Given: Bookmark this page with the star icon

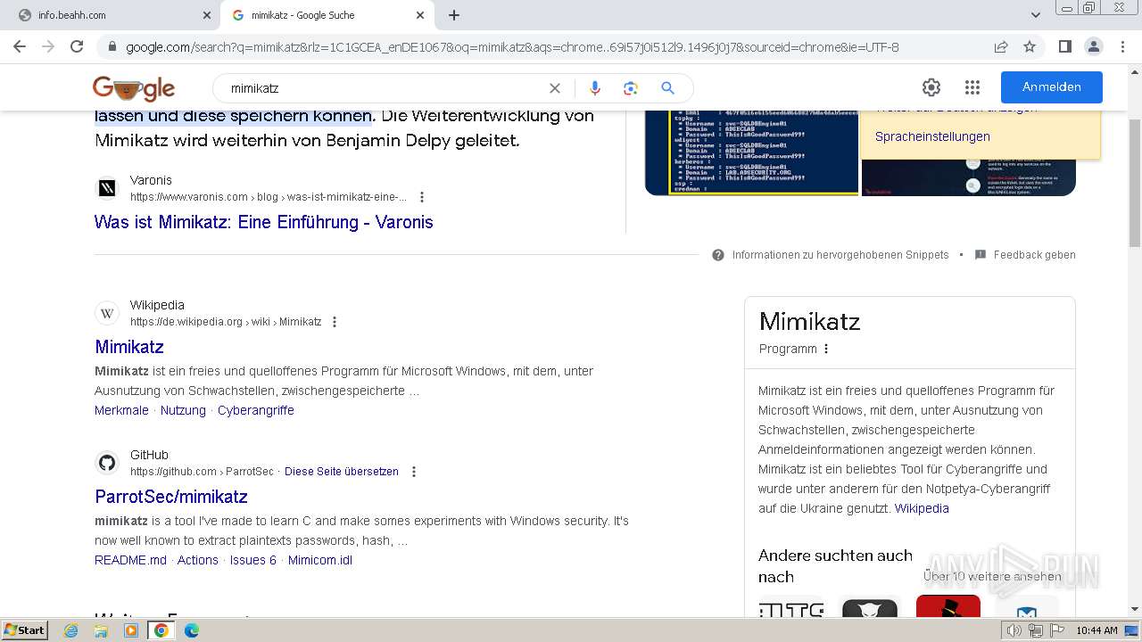Looking at the screenshot, I should [x=1030, y=46].
